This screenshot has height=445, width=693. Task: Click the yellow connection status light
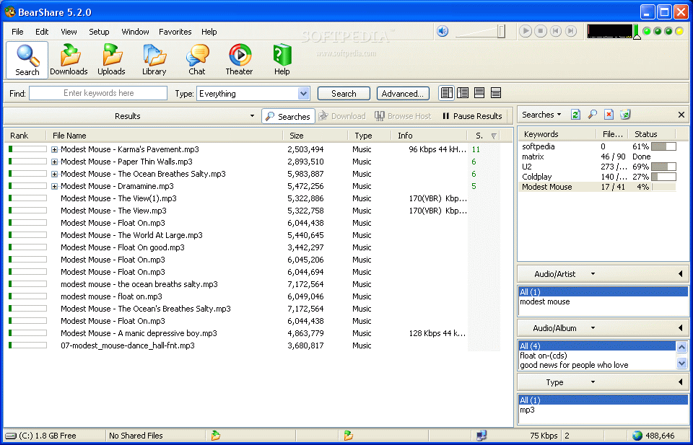679,31
